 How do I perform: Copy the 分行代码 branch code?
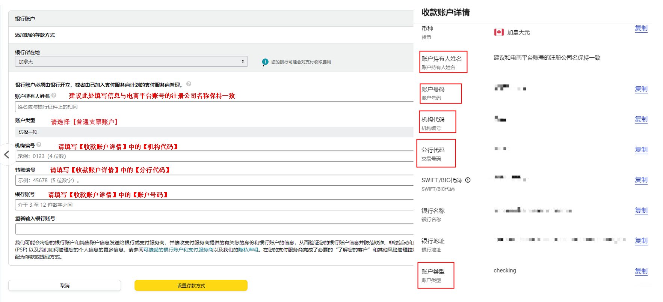click(641, 150)
